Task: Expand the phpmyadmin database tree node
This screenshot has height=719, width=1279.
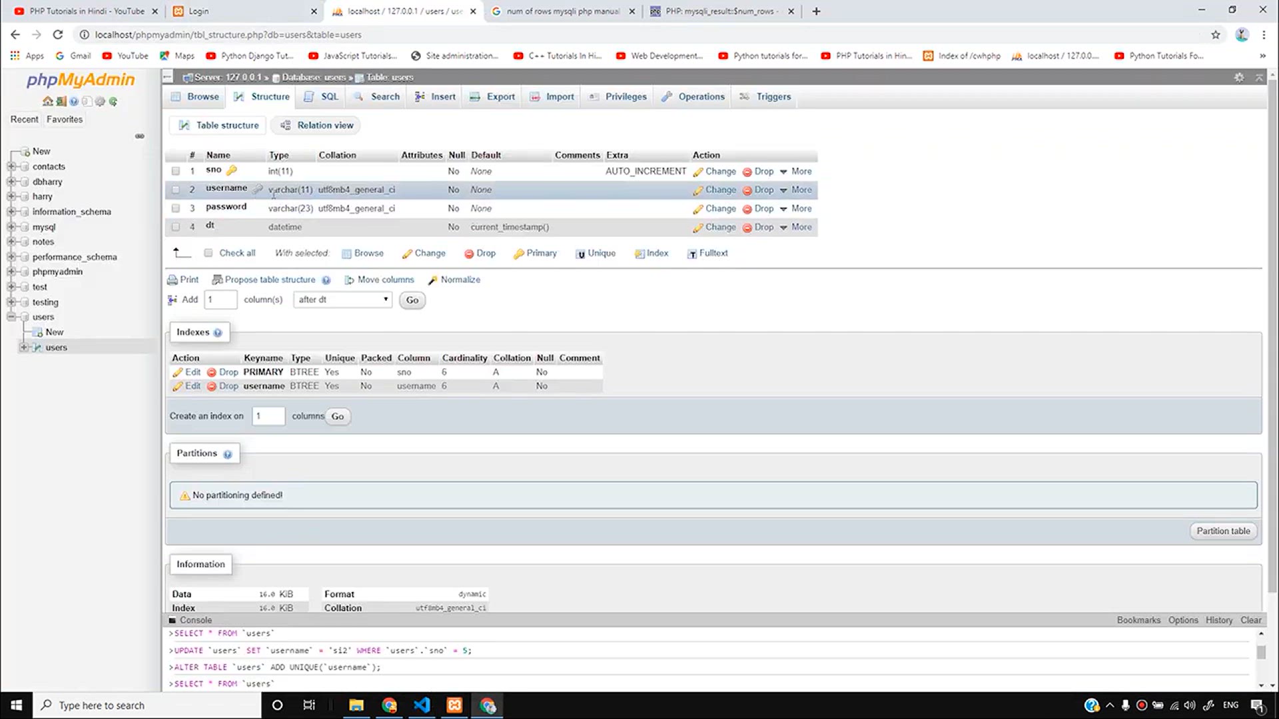Action: 11,272
